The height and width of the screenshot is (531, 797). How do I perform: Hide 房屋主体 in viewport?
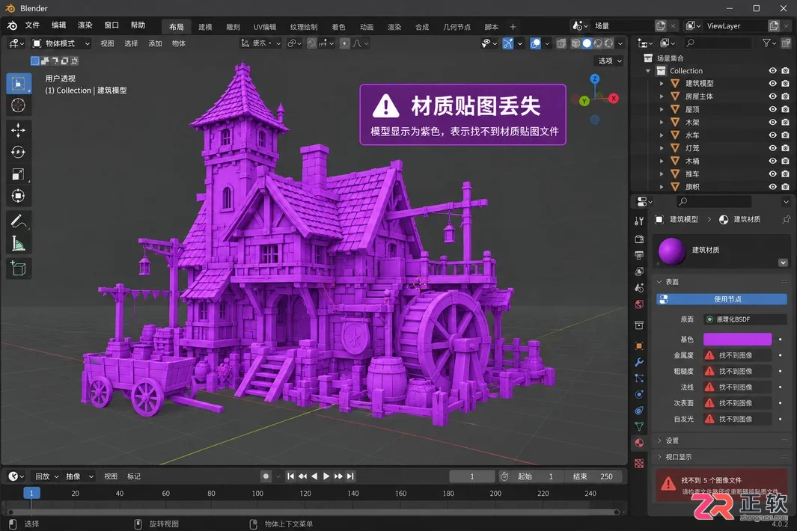point(772,96)
